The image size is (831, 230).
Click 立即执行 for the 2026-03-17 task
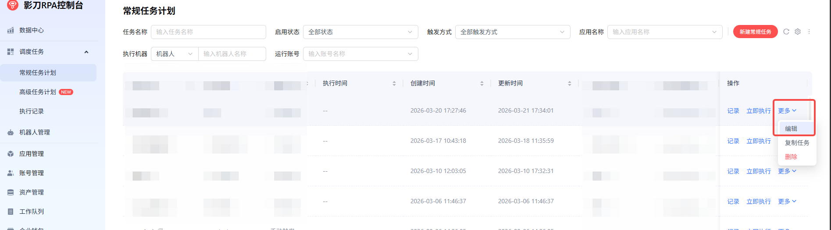(758, 141)
